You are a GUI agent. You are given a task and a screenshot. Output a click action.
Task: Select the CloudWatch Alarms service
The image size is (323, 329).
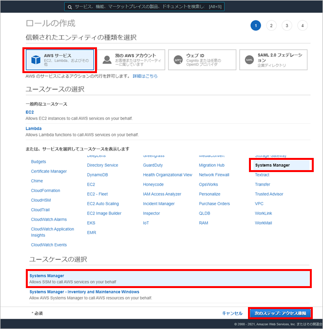pyautogui.click(x=49, y=219)
